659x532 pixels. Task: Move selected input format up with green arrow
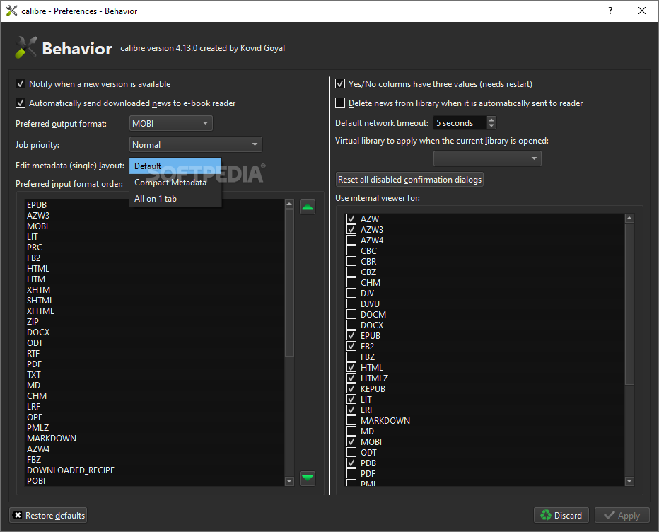coord(308,207)
